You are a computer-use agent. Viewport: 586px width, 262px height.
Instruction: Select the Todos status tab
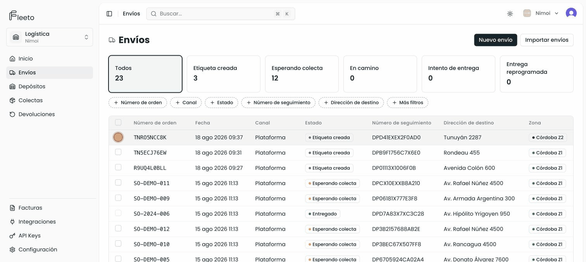click(x=145, y=74)
